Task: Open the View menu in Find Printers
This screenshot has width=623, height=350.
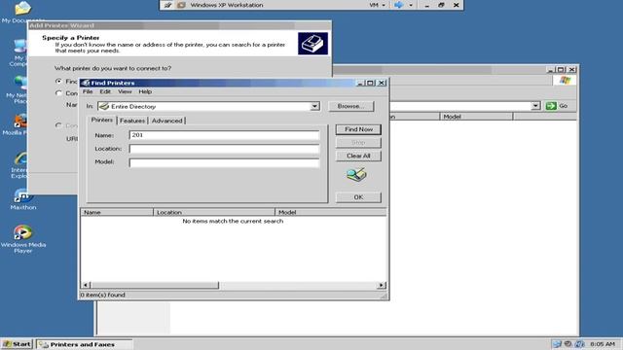Action: (125, 91)
